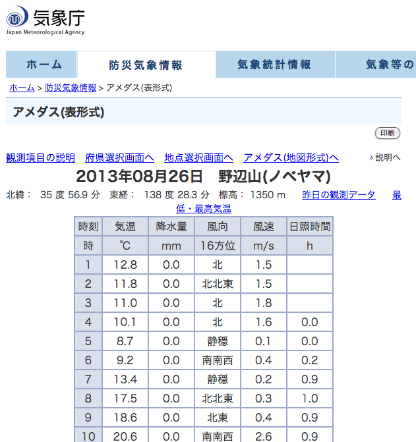
Task: Select temperature cell 8.7
Action: 125,341
